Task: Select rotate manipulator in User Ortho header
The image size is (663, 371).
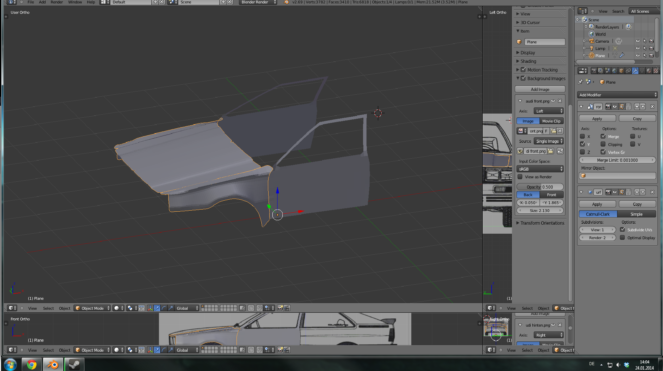Action: (x=164, y=308)
